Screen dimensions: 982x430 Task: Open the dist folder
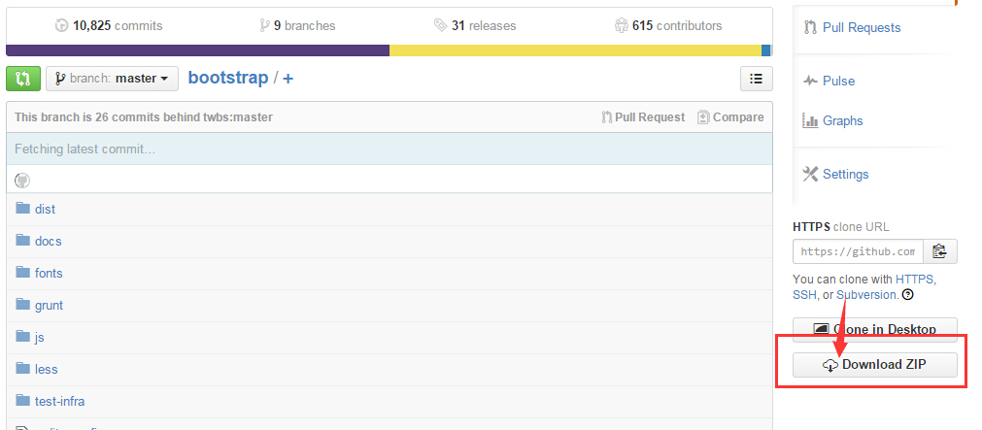click(45, 209)
